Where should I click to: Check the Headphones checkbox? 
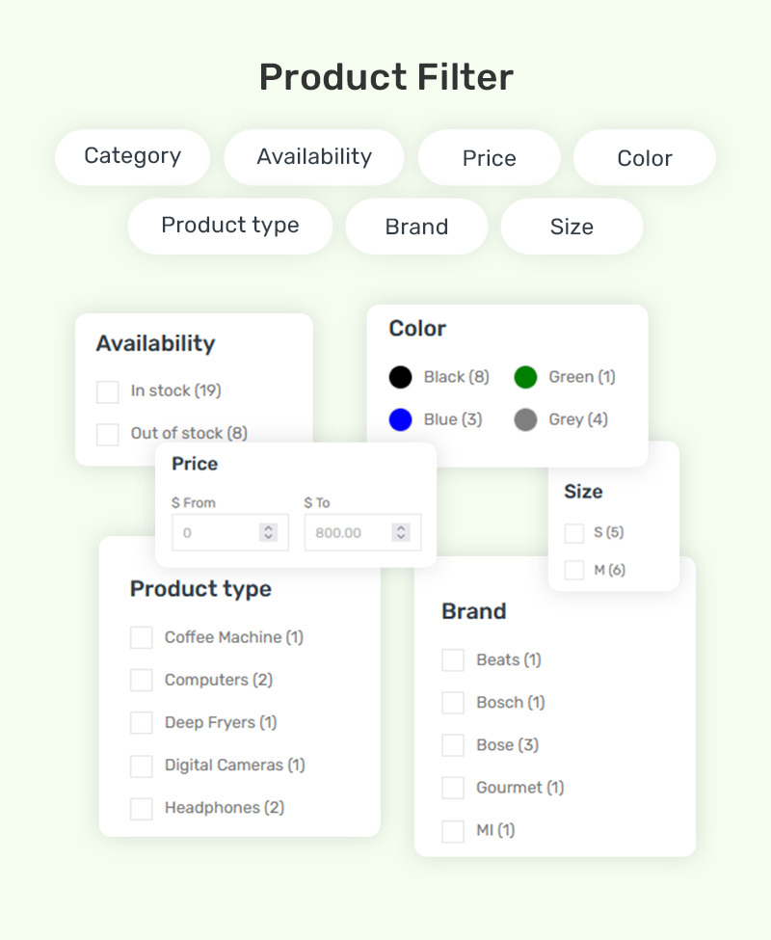pyautogui.click(x=142, y=809)
